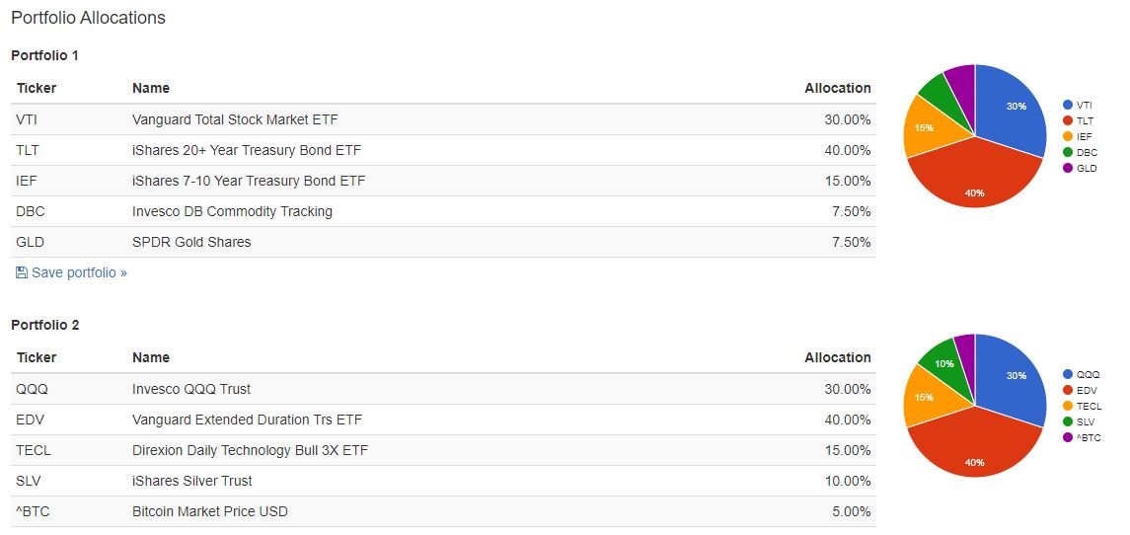
Task: Toggle the orange TECL legend marker
Action: [1068, 406]
